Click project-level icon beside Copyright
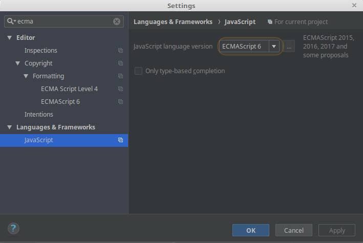This screenshot has width=363, height=243. tap(120, 63)
